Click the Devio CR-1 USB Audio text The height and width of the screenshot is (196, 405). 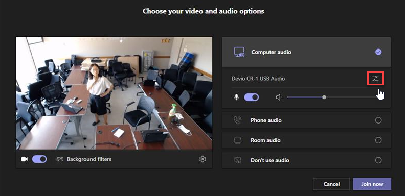click(258, 79)
